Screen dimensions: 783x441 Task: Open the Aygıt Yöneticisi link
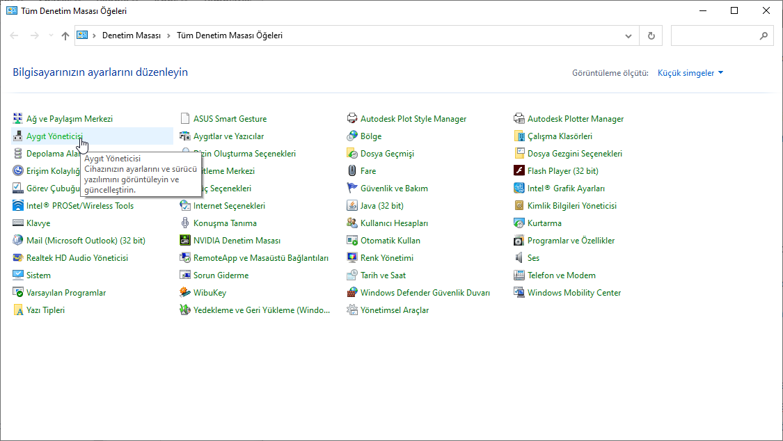point(54,136)
